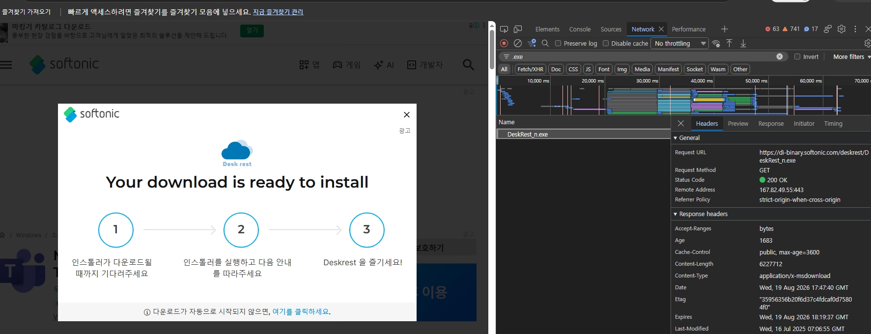
Task: Click the 여기를 클릭하세요 download link
Action: 300,311
